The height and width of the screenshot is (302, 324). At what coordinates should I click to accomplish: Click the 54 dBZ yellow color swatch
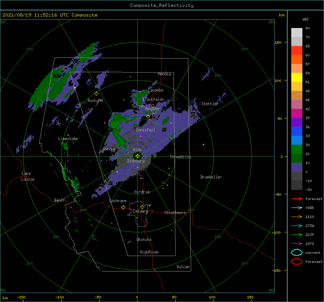[x=297, y=77]
